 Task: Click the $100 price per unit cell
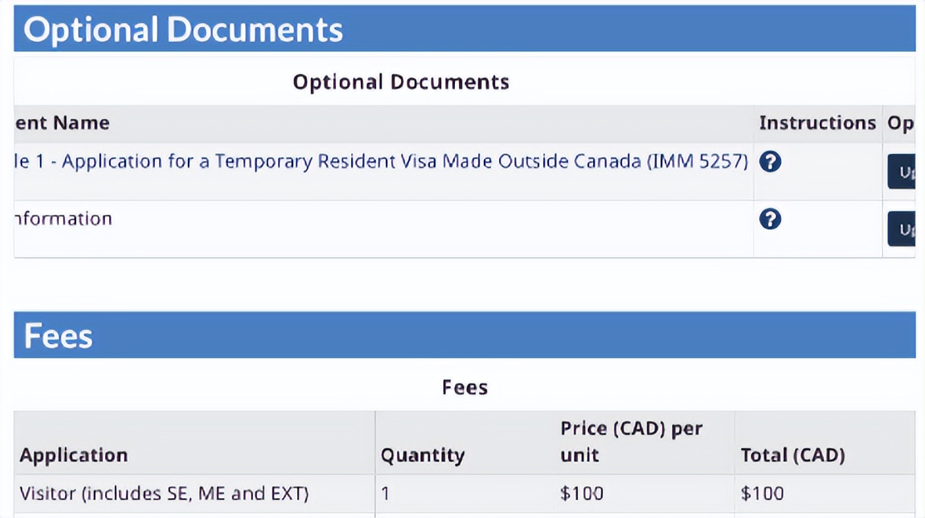[581, 493]
